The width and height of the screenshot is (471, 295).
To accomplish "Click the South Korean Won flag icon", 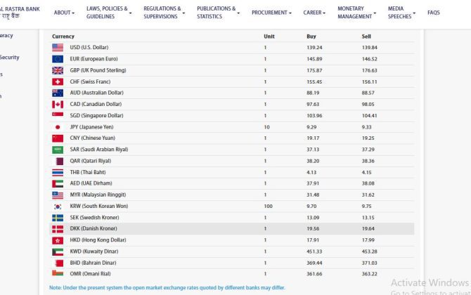I will pos(58,206).
